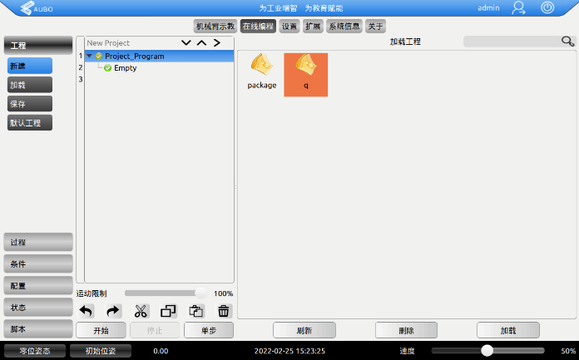579x360 pixels.
Task: Click the down chevron beside New Project
Action: pos(186,42)
